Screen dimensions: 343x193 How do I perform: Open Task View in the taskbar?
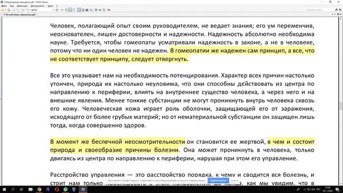(21, 189)
